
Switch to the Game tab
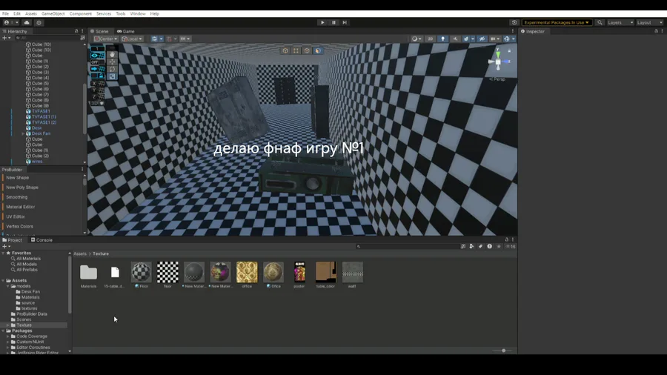[x=126, y=31]
